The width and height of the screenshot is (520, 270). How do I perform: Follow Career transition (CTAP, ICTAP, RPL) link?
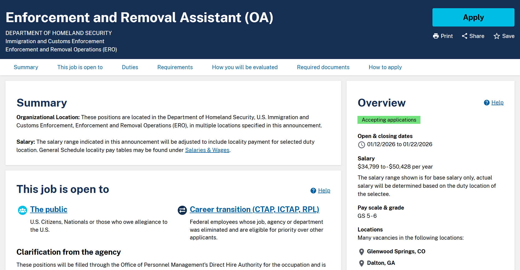tap(254, 209)
